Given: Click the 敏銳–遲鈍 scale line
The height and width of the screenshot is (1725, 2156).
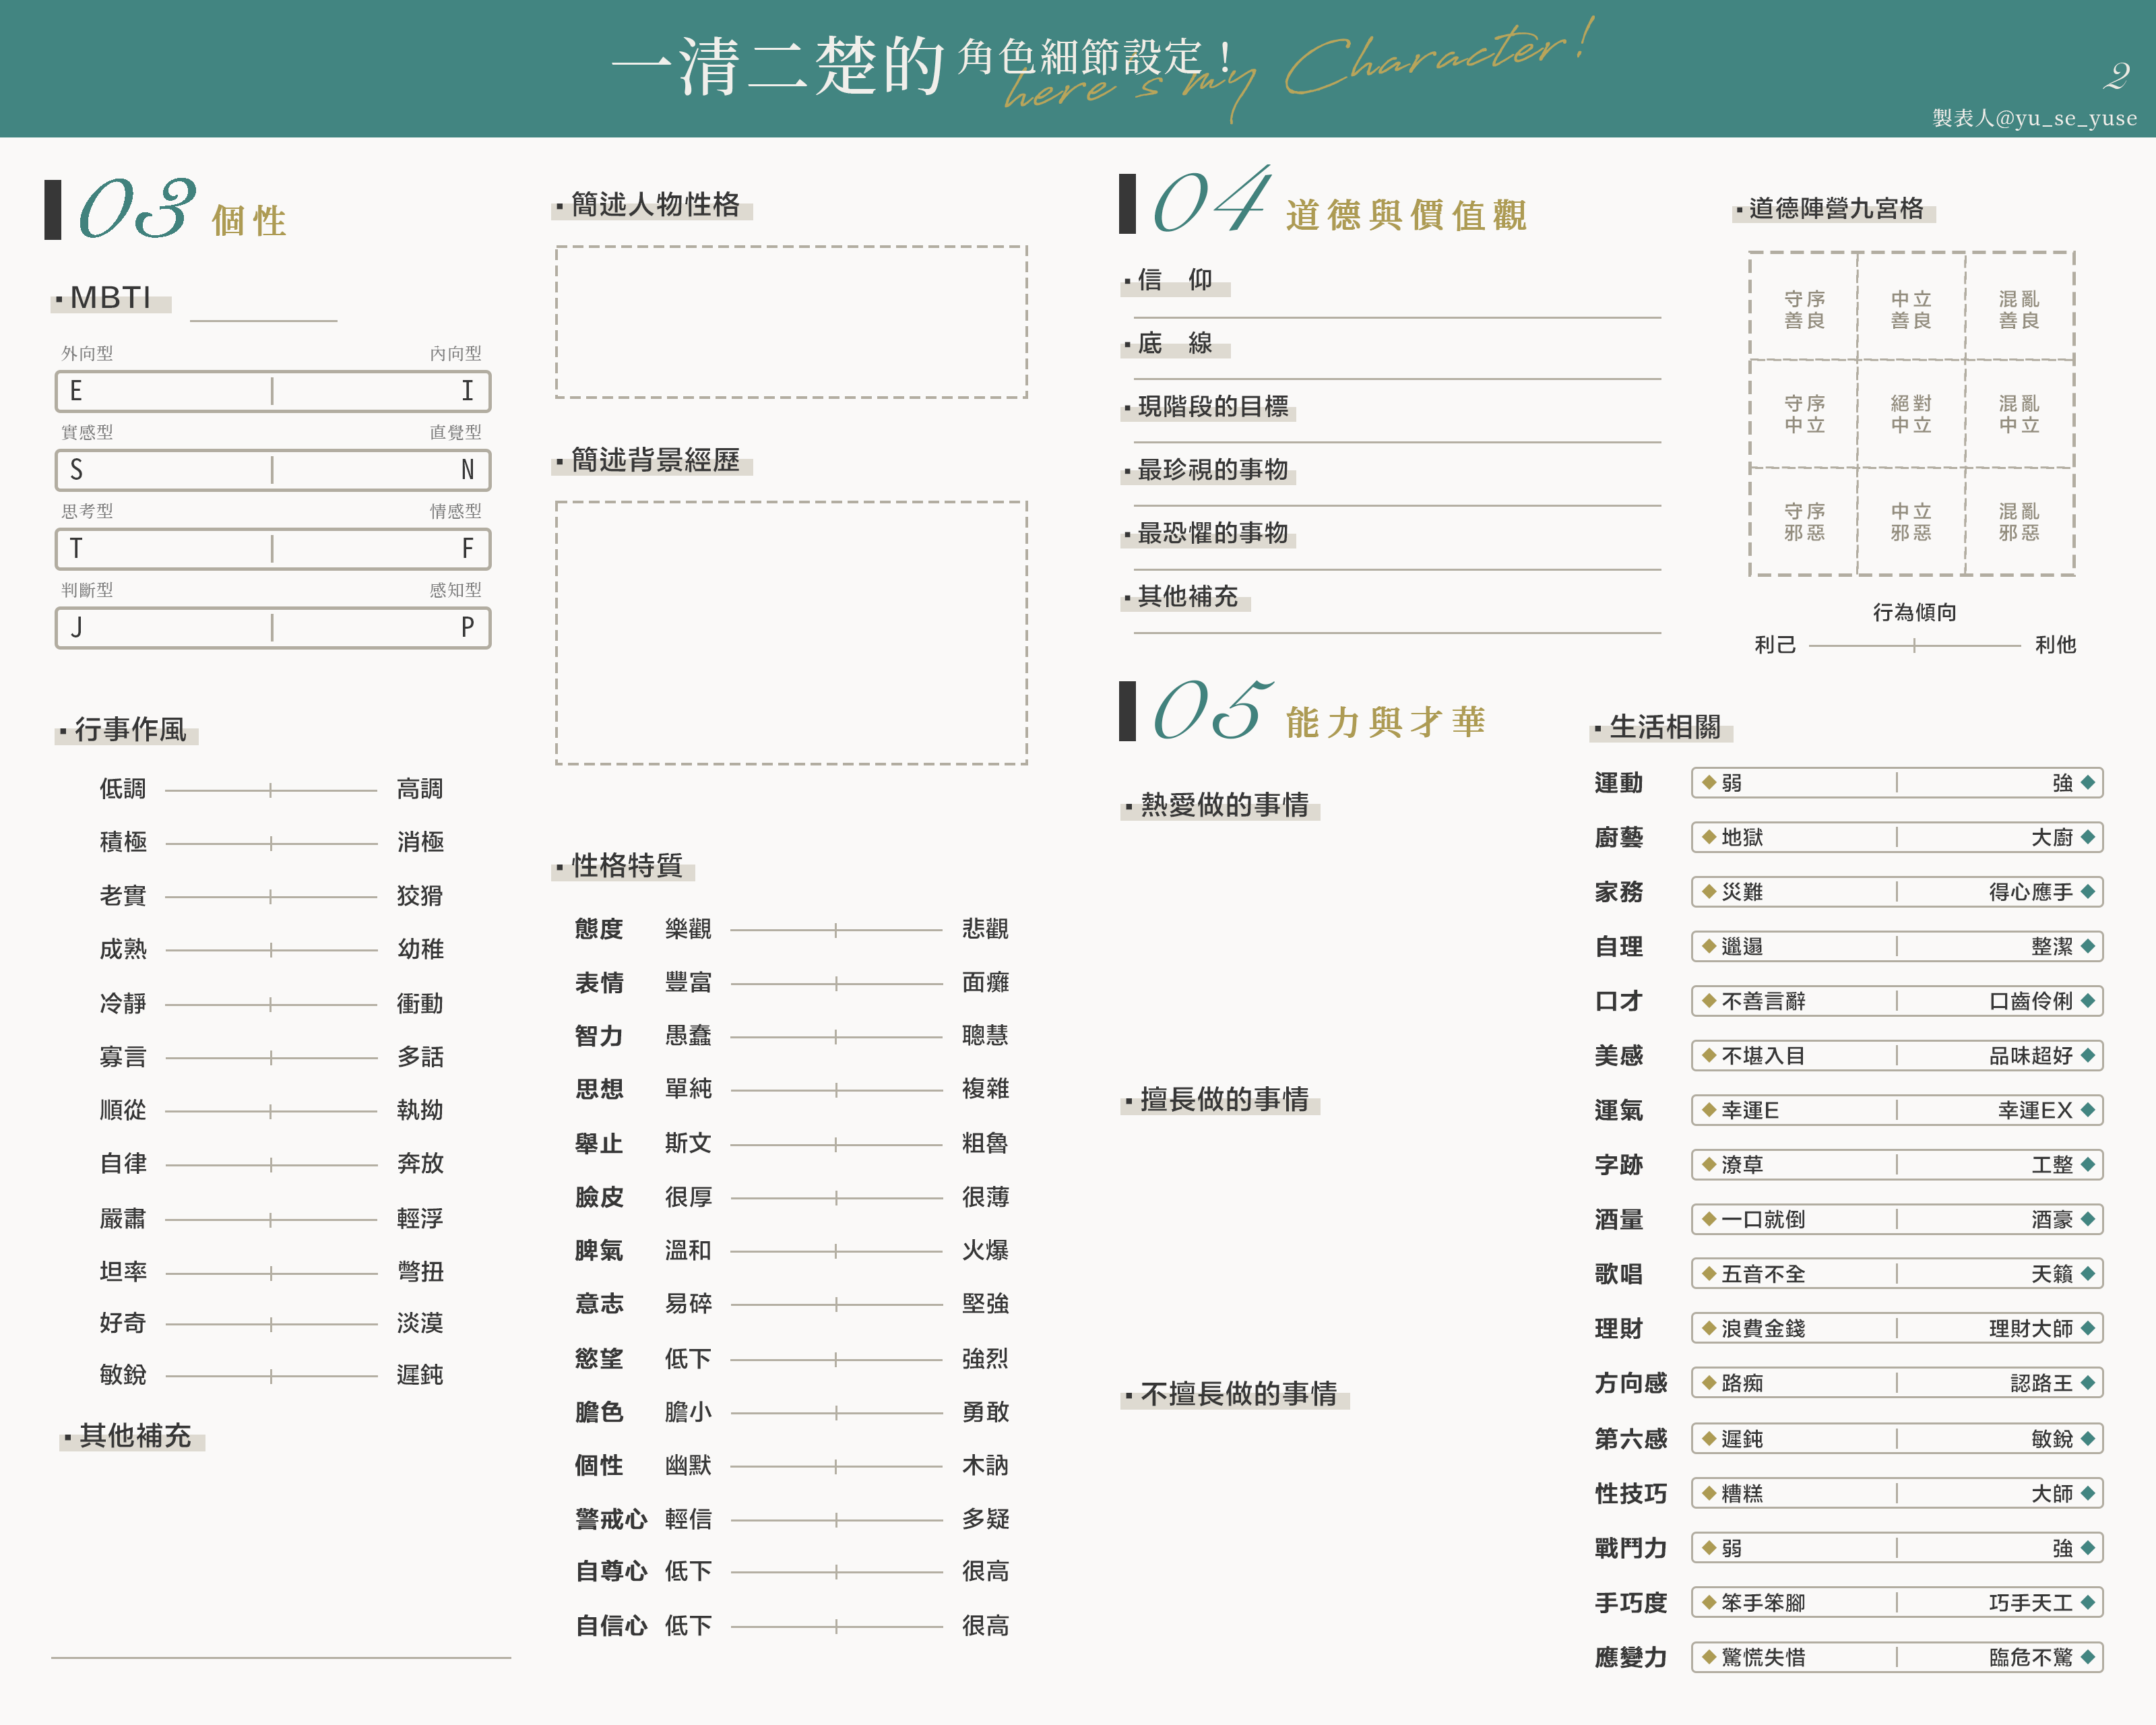Looking at the screenshot, I should tap(271, 1376).
